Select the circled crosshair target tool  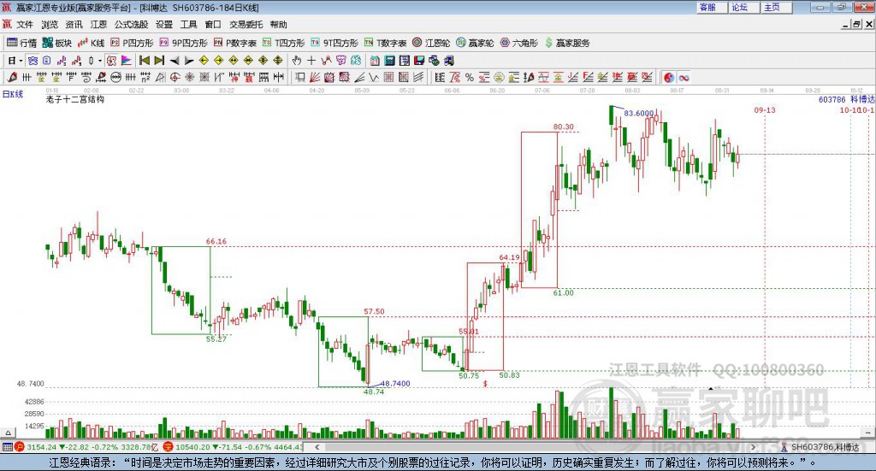175,78
